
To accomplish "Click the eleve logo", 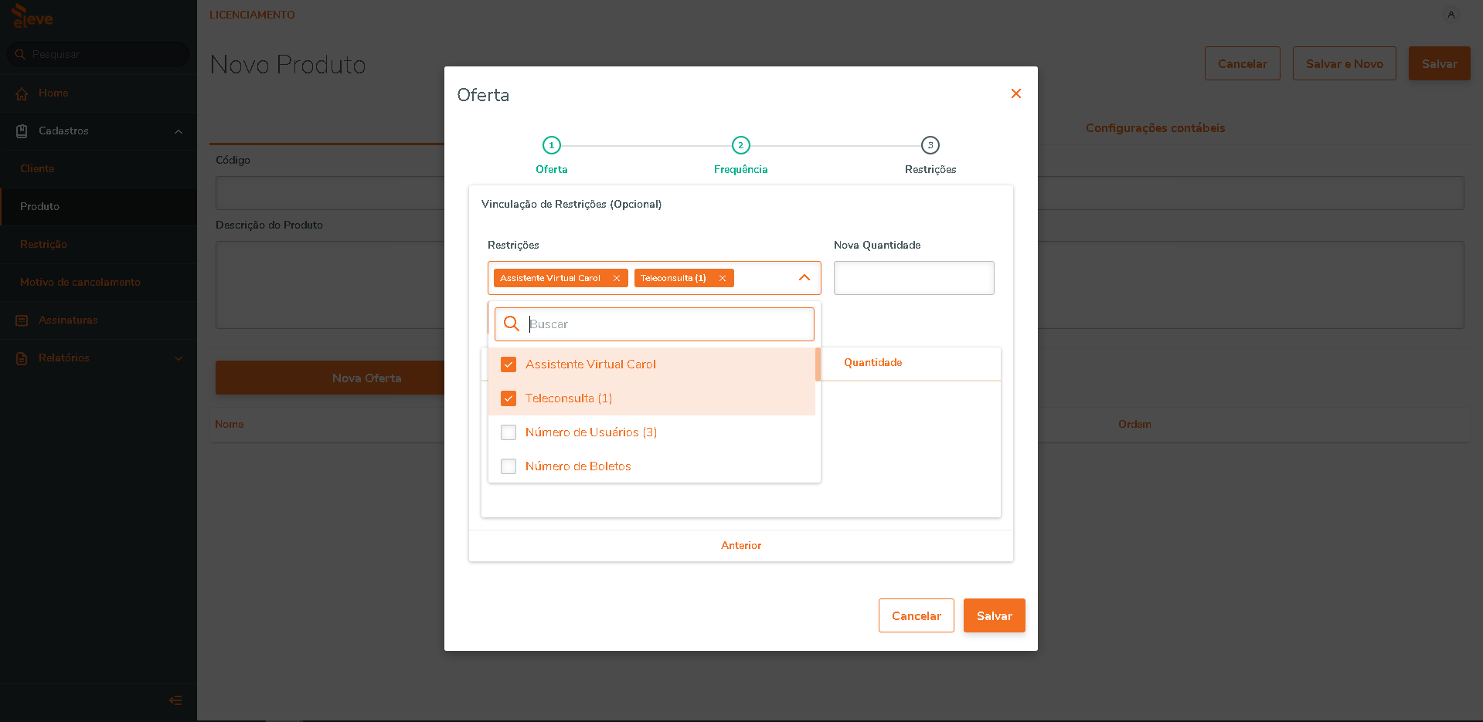I will (32, 17).
